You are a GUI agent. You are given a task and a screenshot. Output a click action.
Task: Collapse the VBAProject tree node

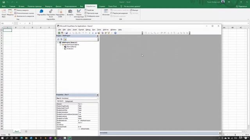[x=58, y=42]
